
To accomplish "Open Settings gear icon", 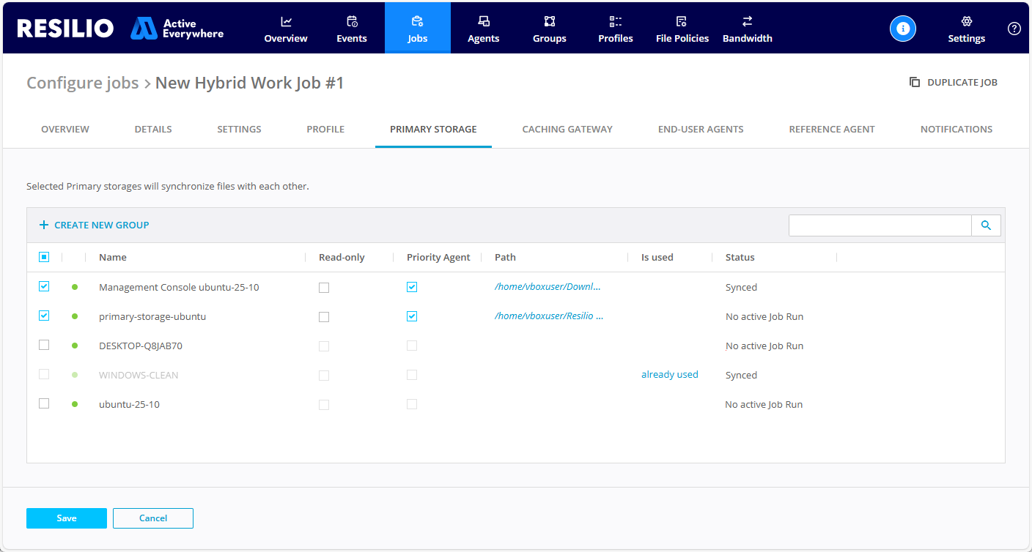I will [x=966, y=21].
